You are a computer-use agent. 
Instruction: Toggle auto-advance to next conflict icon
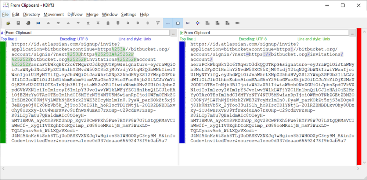click(158, 23)
